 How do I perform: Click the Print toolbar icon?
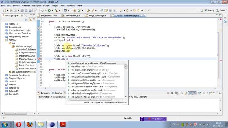pyautogui.click(x=30, y=11)
